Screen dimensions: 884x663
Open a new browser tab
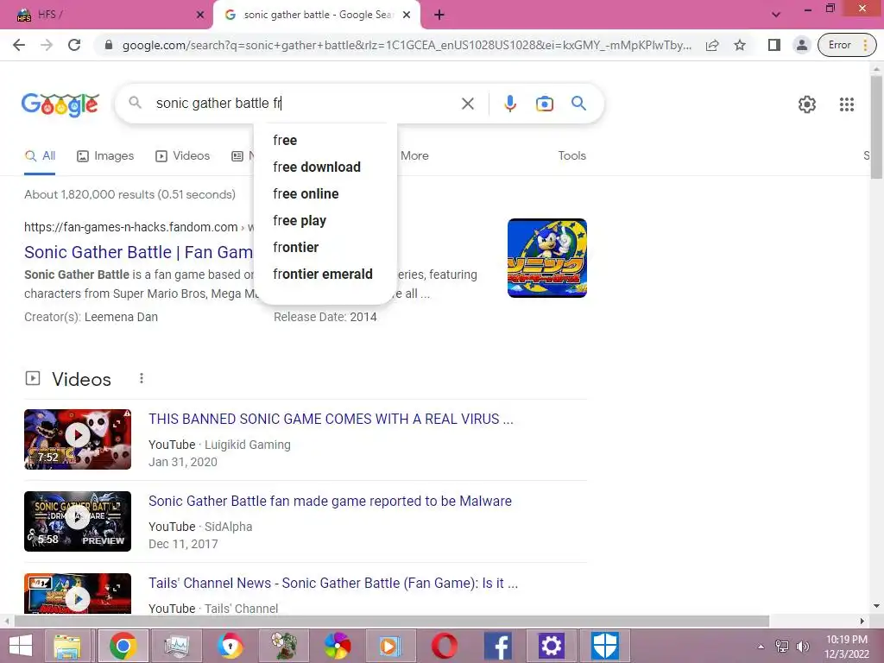click(439, 16)
